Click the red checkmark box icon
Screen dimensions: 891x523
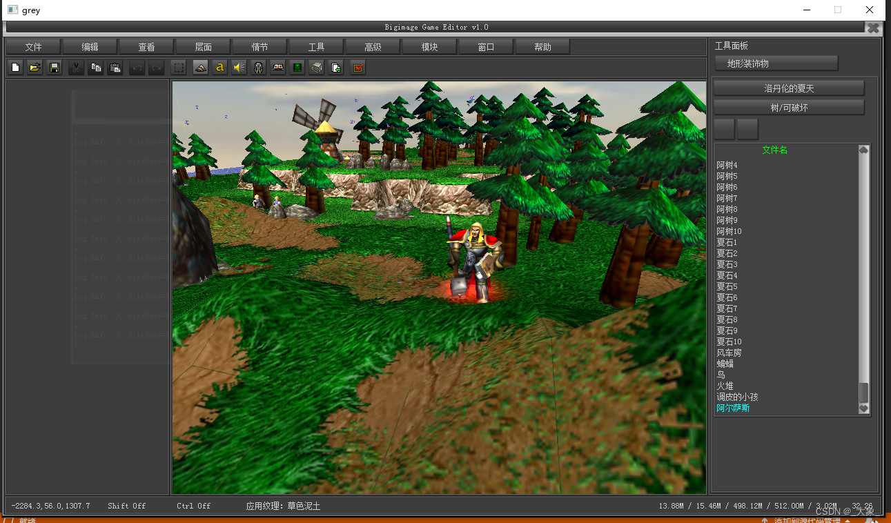(358, 68)
